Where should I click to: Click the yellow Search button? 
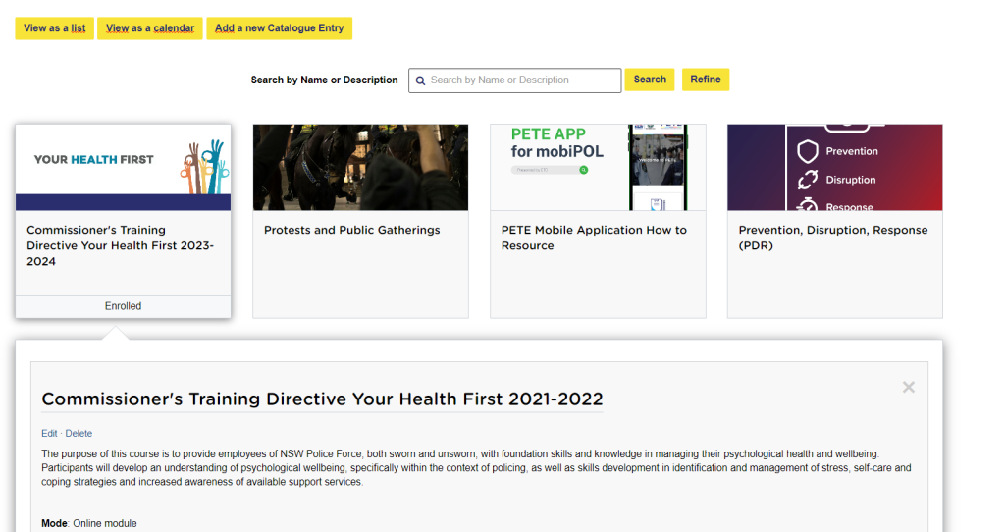(650, 80)
